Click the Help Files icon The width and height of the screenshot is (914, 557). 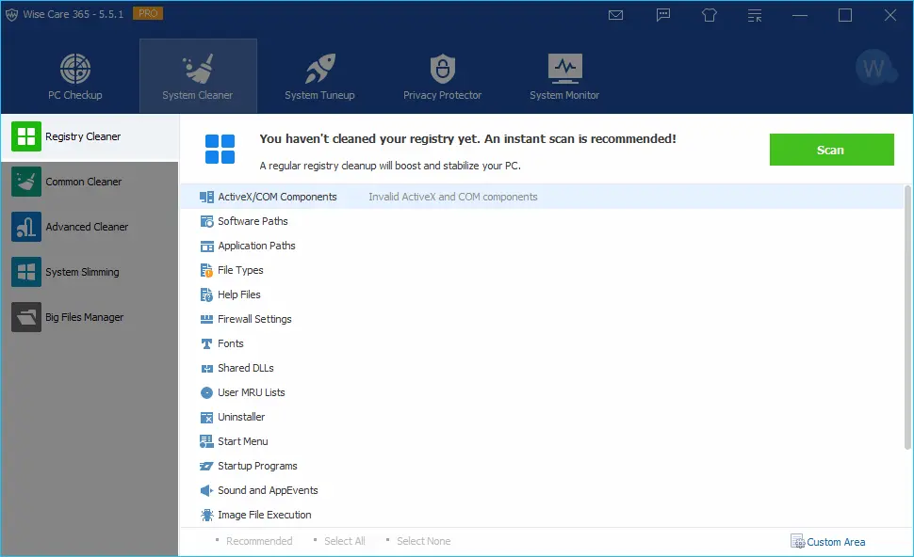click(x=206, y=295)
